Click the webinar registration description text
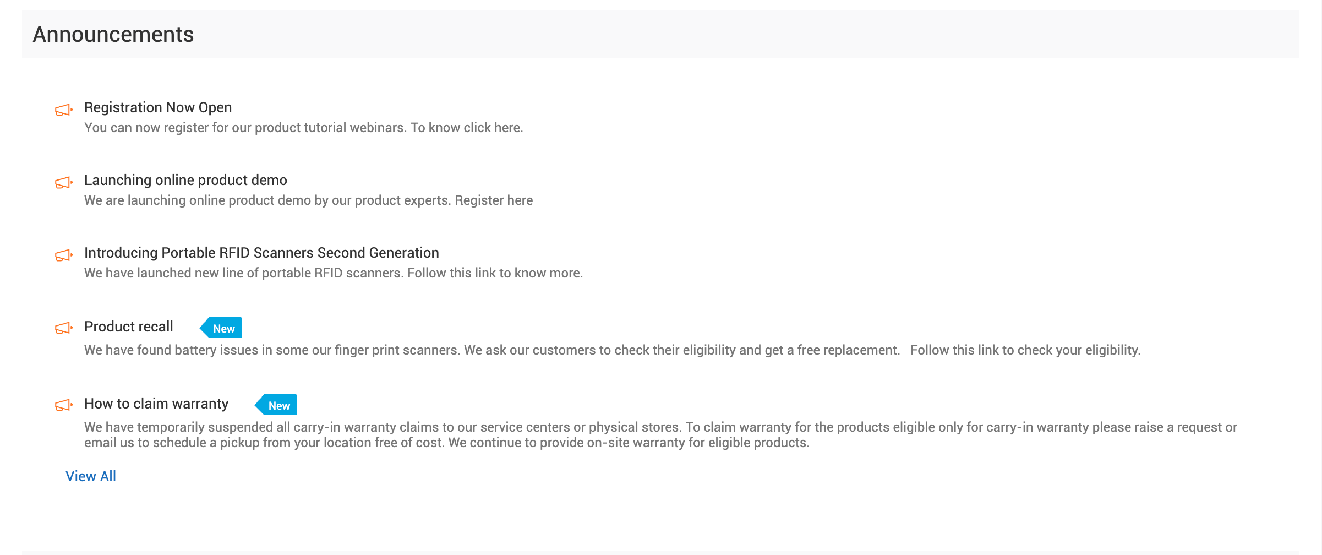The image size is (1322, 555). pos(303,128)
